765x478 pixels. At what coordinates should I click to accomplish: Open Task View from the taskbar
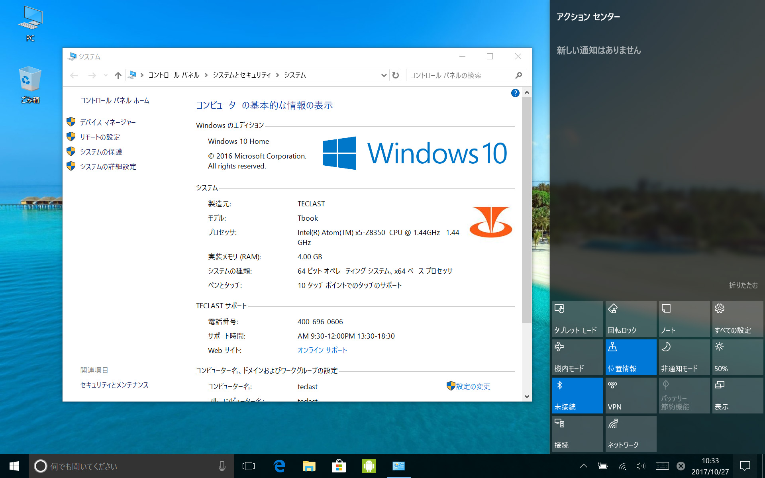(249, 466)
